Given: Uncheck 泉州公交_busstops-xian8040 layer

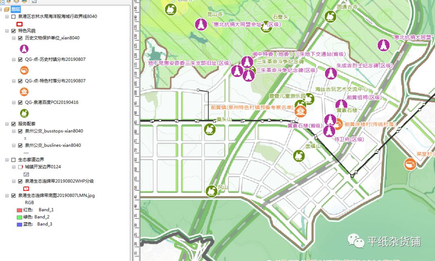Looking at the screenshot, I should point(20,131).
